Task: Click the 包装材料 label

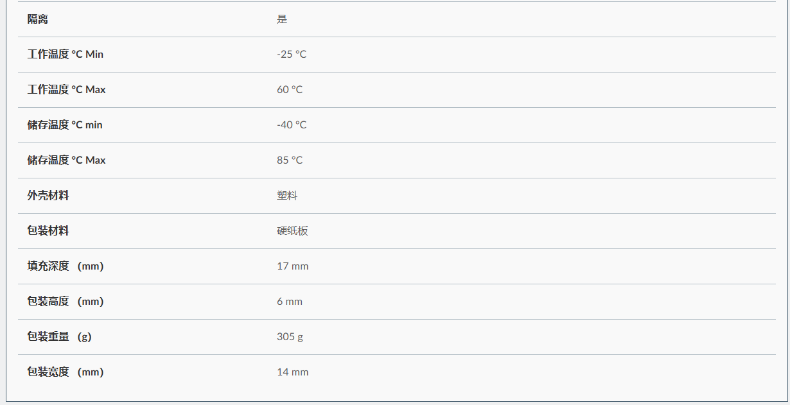Action: pyautogui.click(x=48, y=231)
